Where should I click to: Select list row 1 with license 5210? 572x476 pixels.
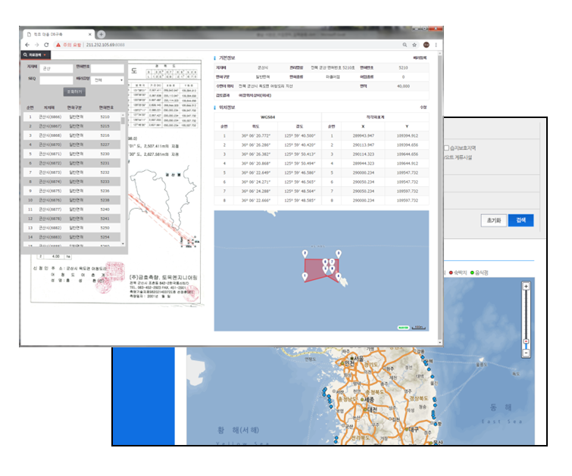point(72,117)
